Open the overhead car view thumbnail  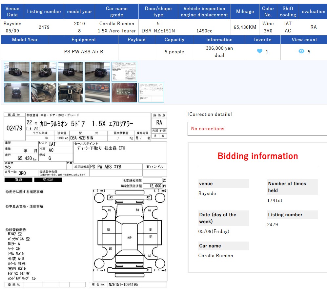17,93
